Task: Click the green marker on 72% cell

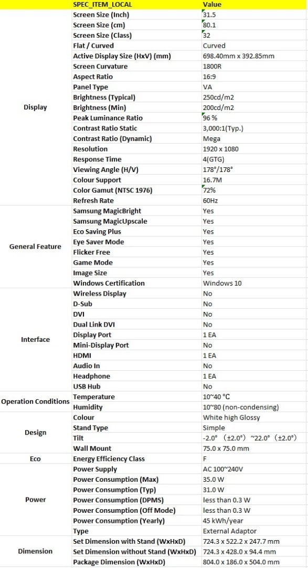Action: point(204,187)
